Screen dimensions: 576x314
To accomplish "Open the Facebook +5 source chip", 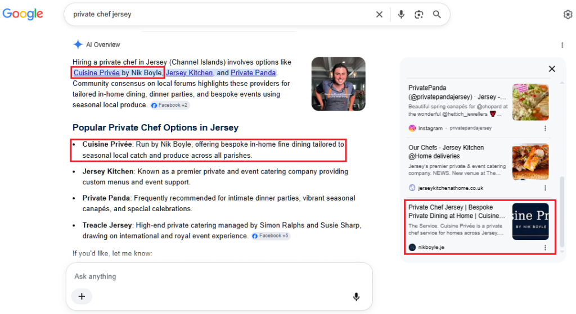I will [x=271, y=236].
